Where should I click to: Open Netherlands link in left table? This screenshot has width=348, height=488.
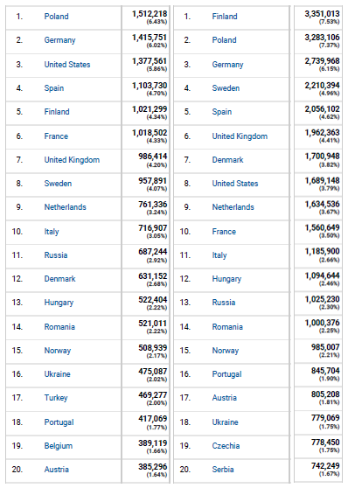point(65,207)
